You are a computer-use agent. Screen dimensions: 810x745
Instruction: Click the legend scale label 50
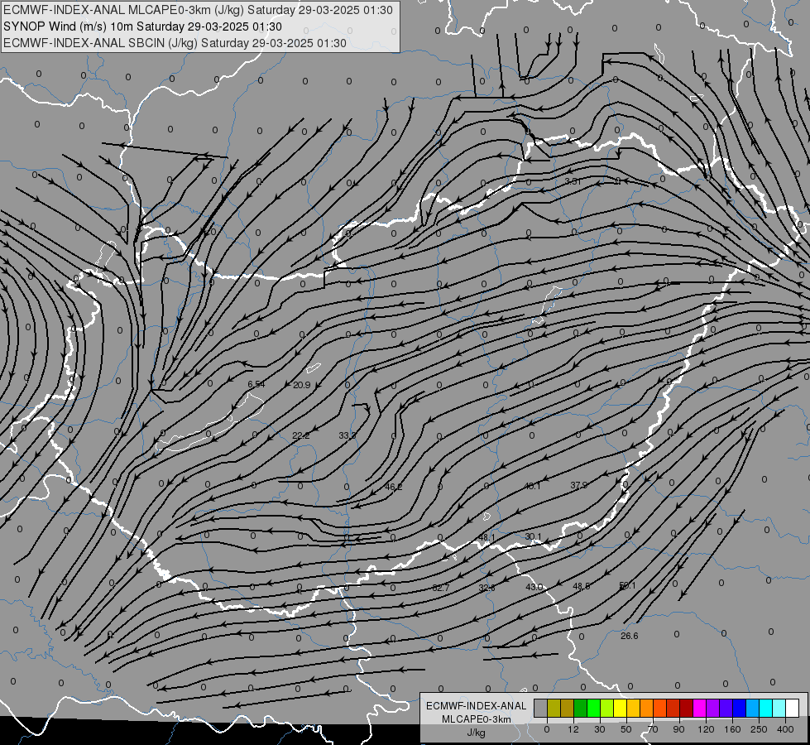[x=626, y=729]
